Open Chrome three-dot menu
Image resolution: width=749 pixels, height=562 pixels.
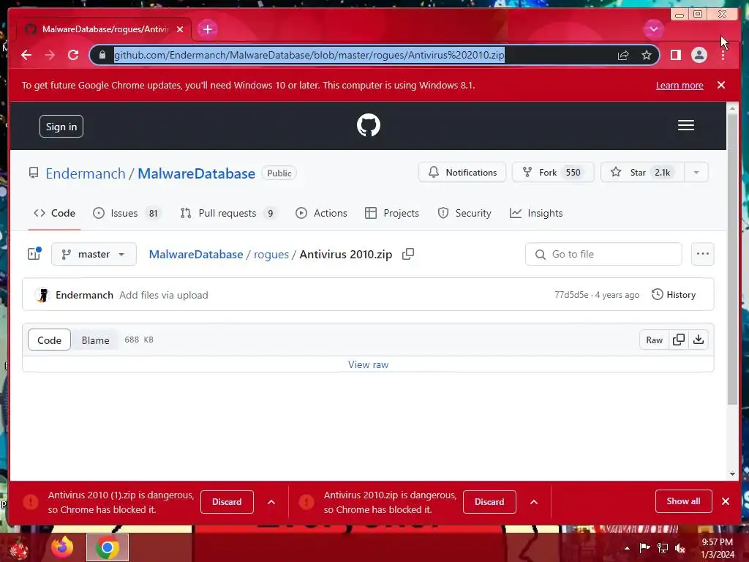(x=723, y=56)
